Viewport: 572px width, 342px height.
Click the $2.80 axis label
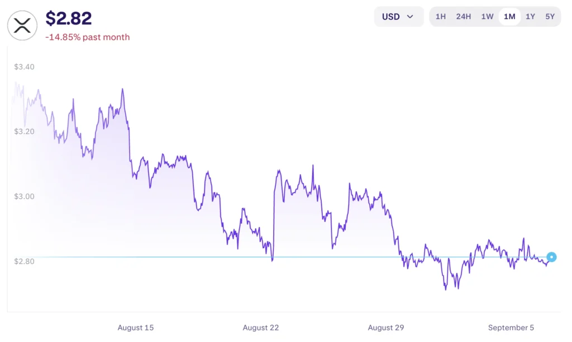point(23,261)
